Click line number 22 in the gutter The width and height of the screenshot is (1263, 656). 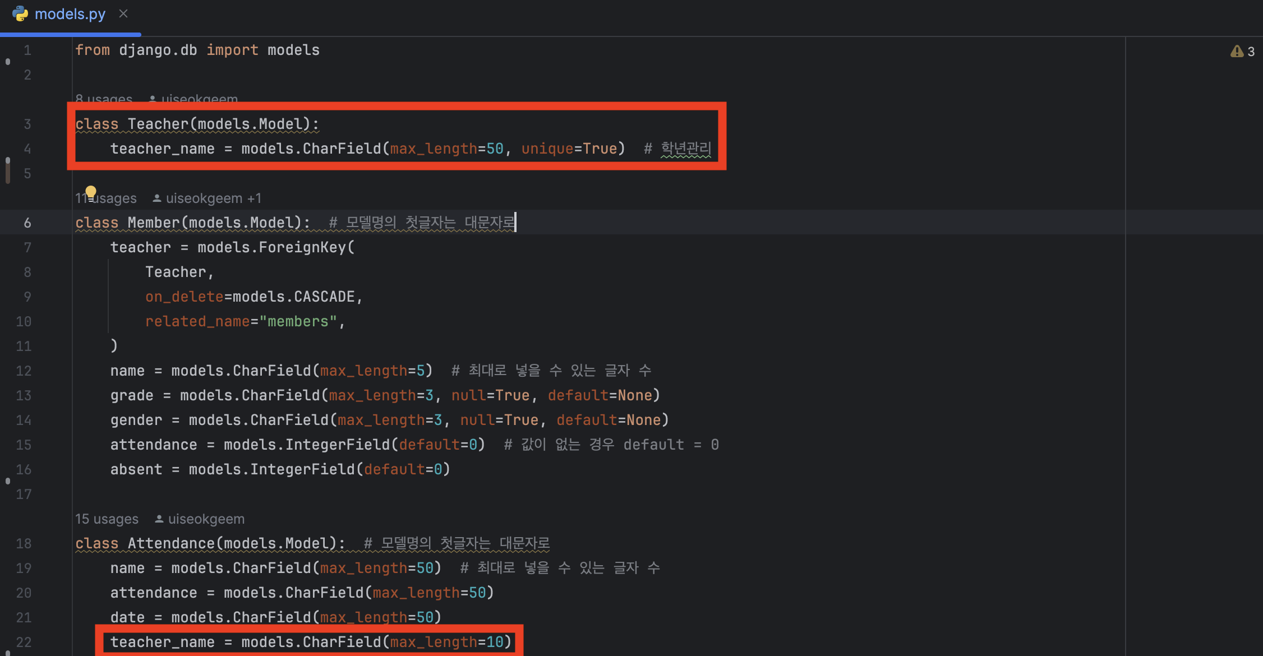pos(24,642)
